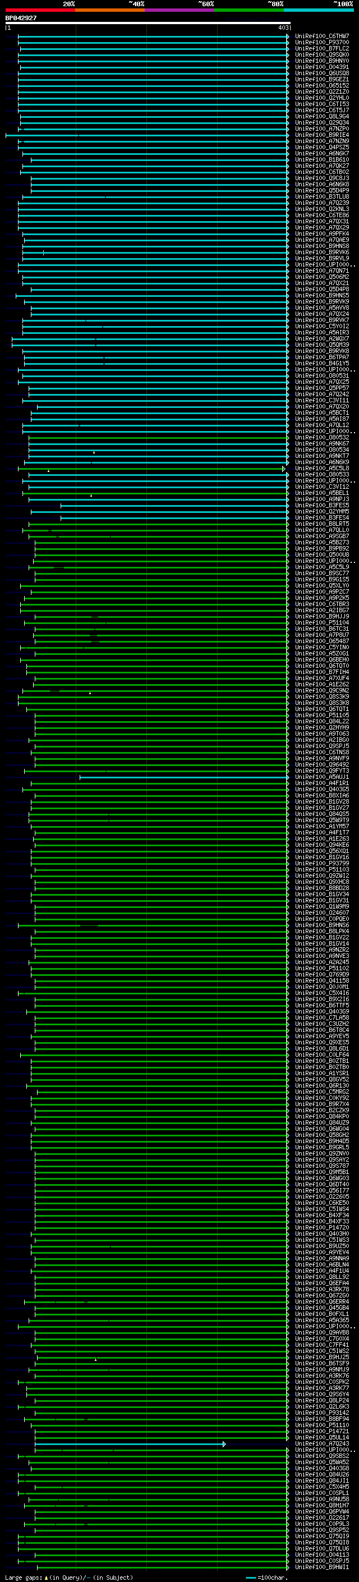The height and width of the screenshot is (1582, 359).
Task: Select hit label UniRef100_A5C5L8
Action: (322, 468)
